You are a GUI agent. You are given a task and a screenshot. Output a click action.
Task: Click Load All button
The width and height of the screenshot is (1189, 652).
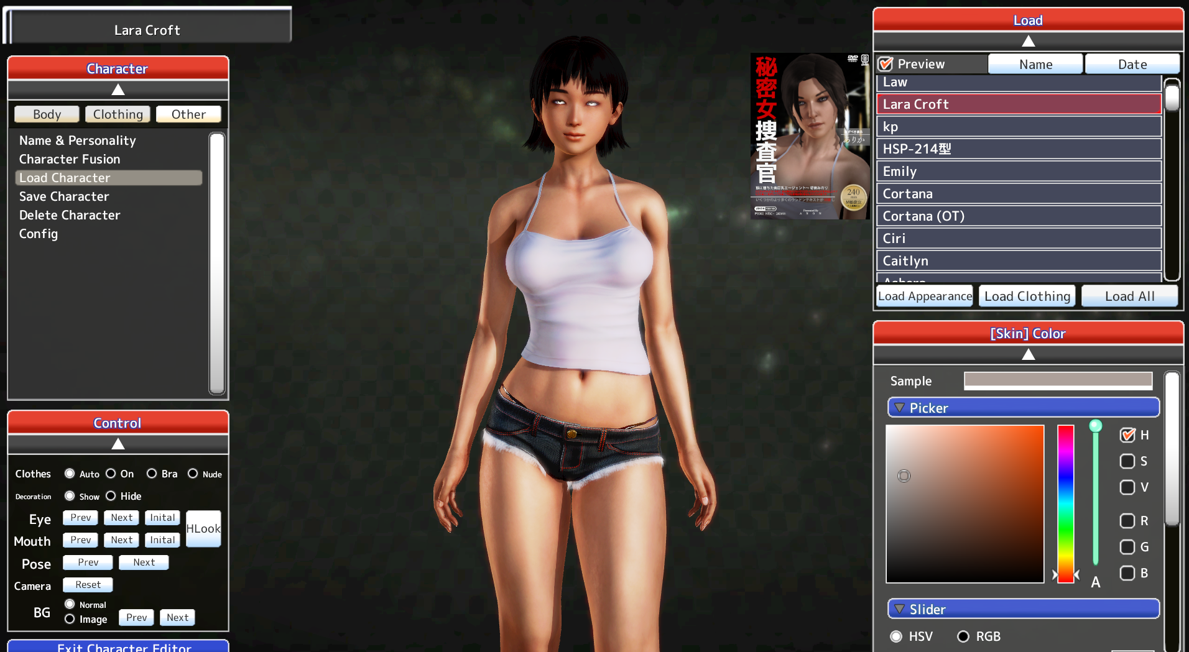[x=1130, y=296]
